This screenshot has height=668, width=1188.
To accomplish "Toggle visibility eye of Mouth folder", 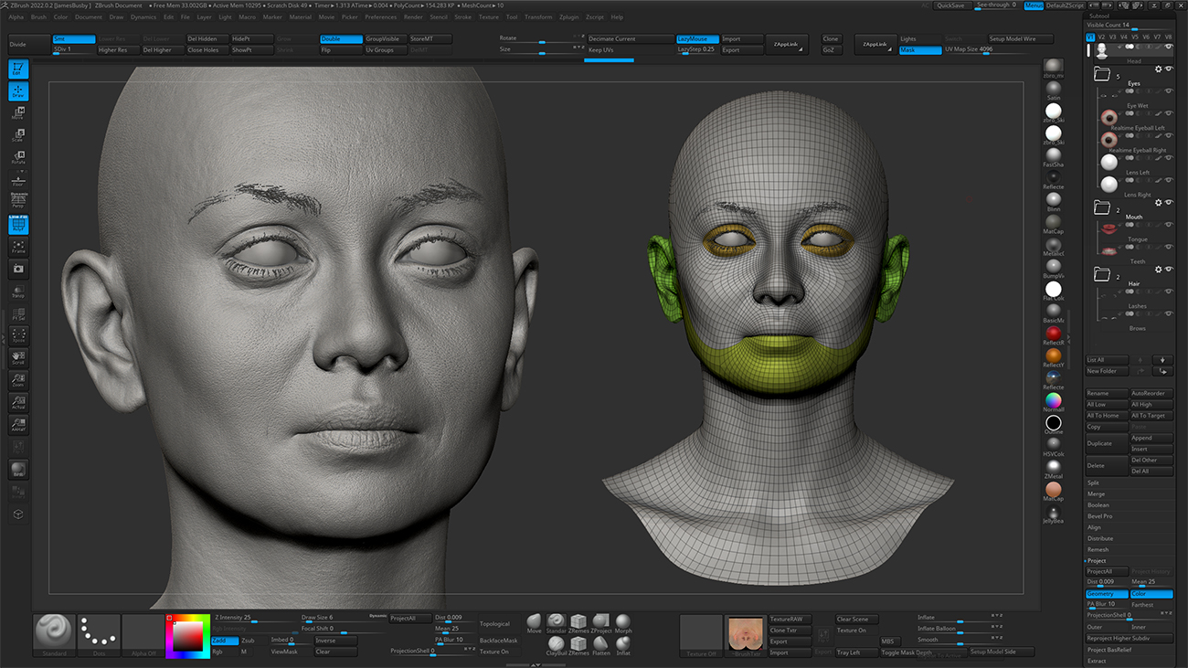I will tap(1169, 203).
